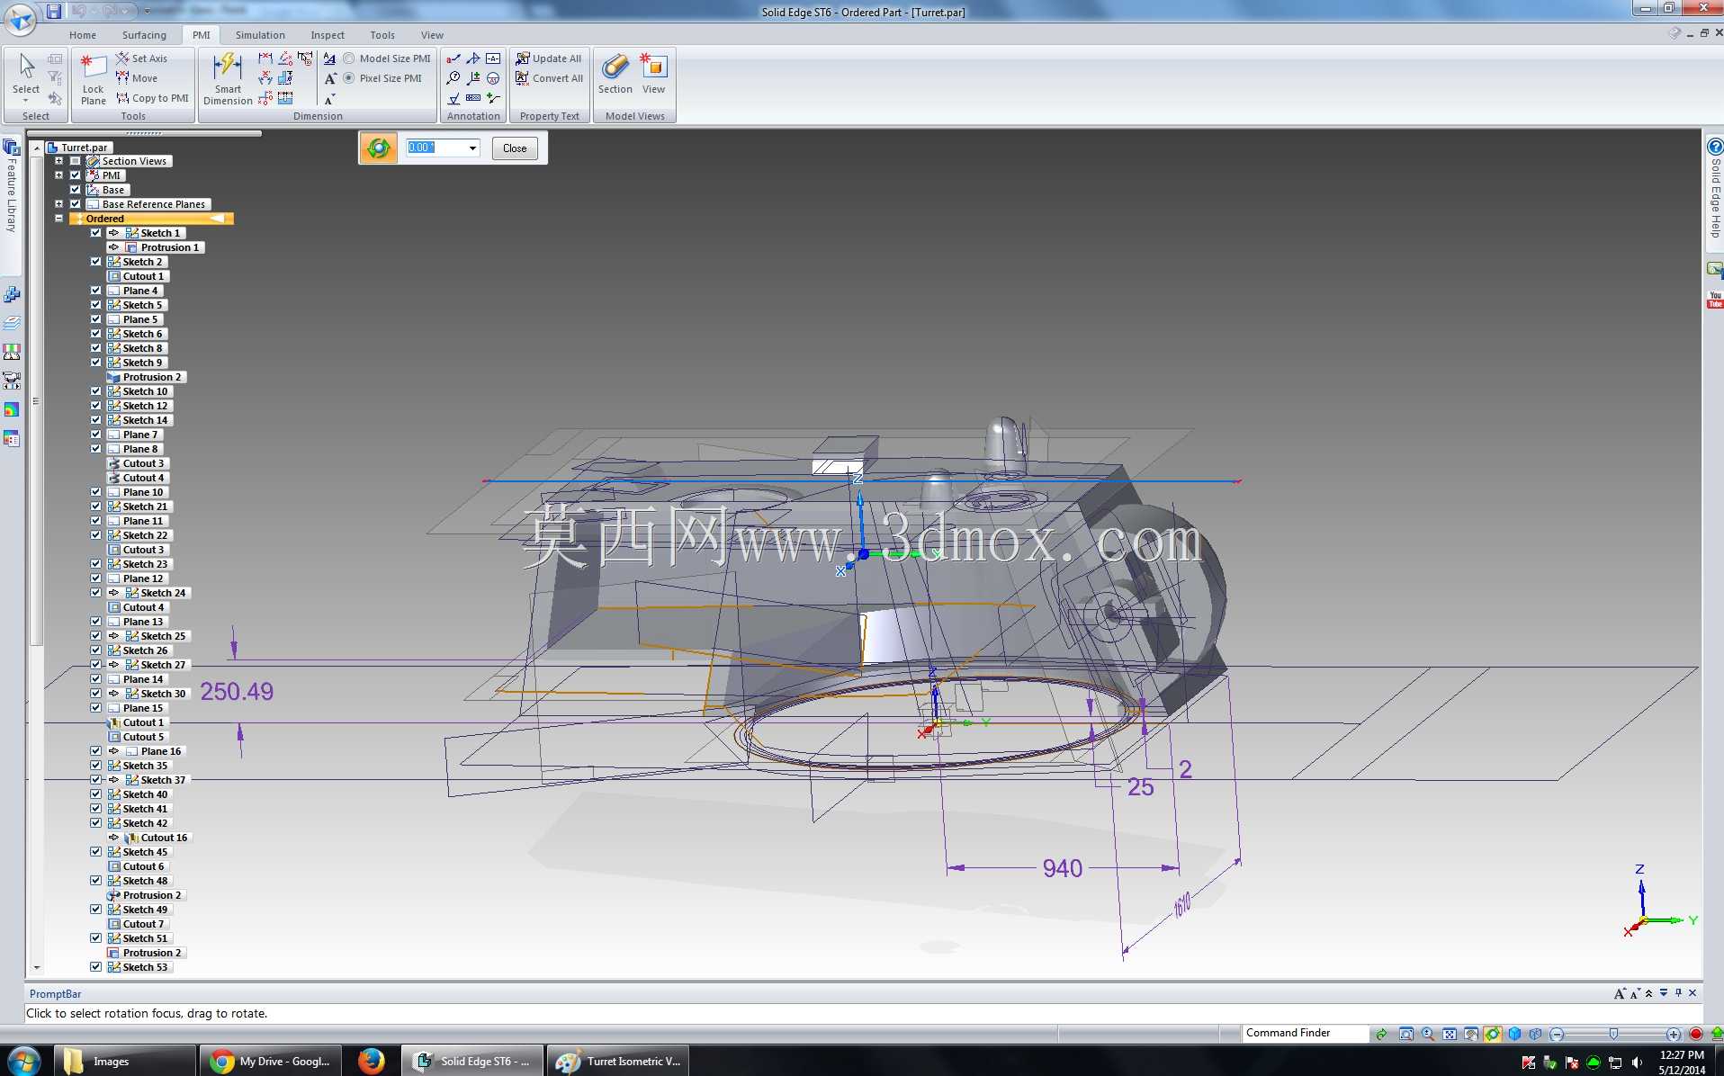This screenshot has height=1076, width=1724.
Task: Select the Protrusion 1 feature in tree
Action: [169, 247]
